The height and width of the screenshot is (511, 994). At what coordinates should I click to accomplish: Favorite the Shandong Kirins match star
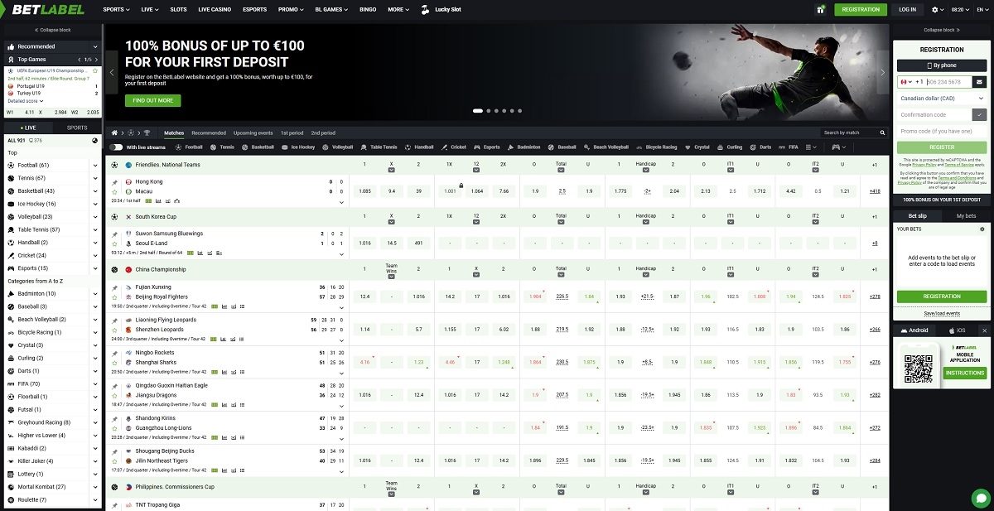click(116, 428)
